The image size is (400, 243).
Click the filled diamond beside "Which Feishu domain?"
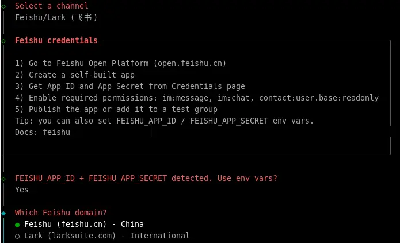3,213
